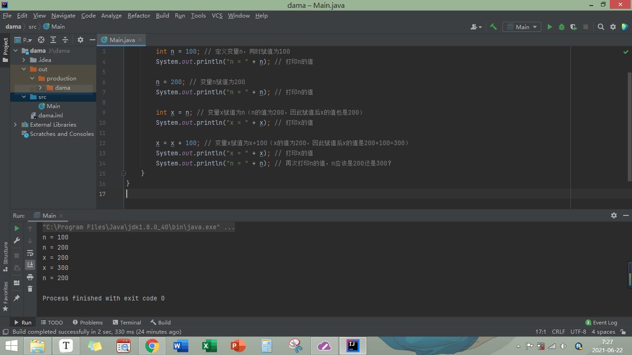Start debugging with the bug icon
The height and width of the screenshot is (355, 632).
[x=562, y=27]
